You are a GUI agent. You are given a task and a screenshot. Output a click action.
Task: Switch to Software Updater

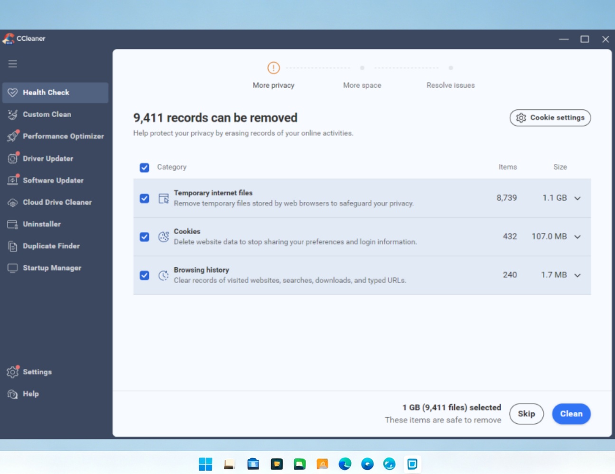tap(55, 180)
